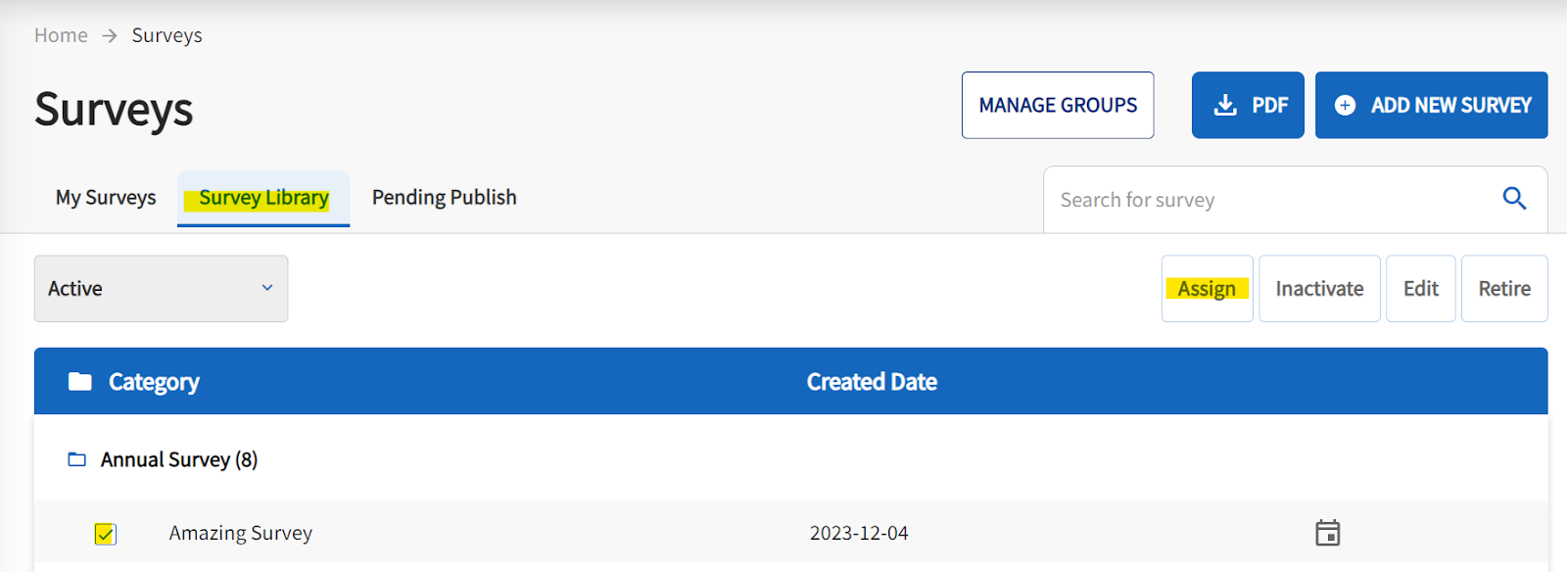Uncheck the Amazing Survey checkbox
The width and height of the screenshot is (1567, 572).
pos(105,534)
